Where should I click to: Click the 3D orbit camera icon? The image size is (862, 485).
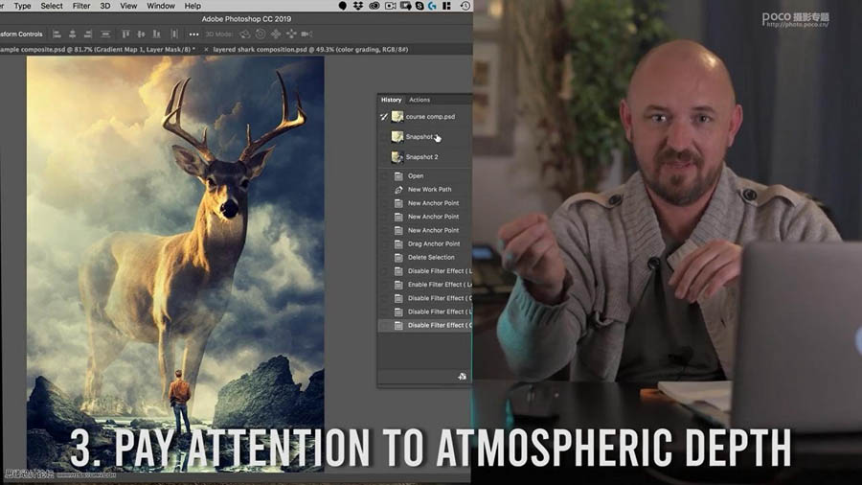pyautogui.click(x=244, y=35)
